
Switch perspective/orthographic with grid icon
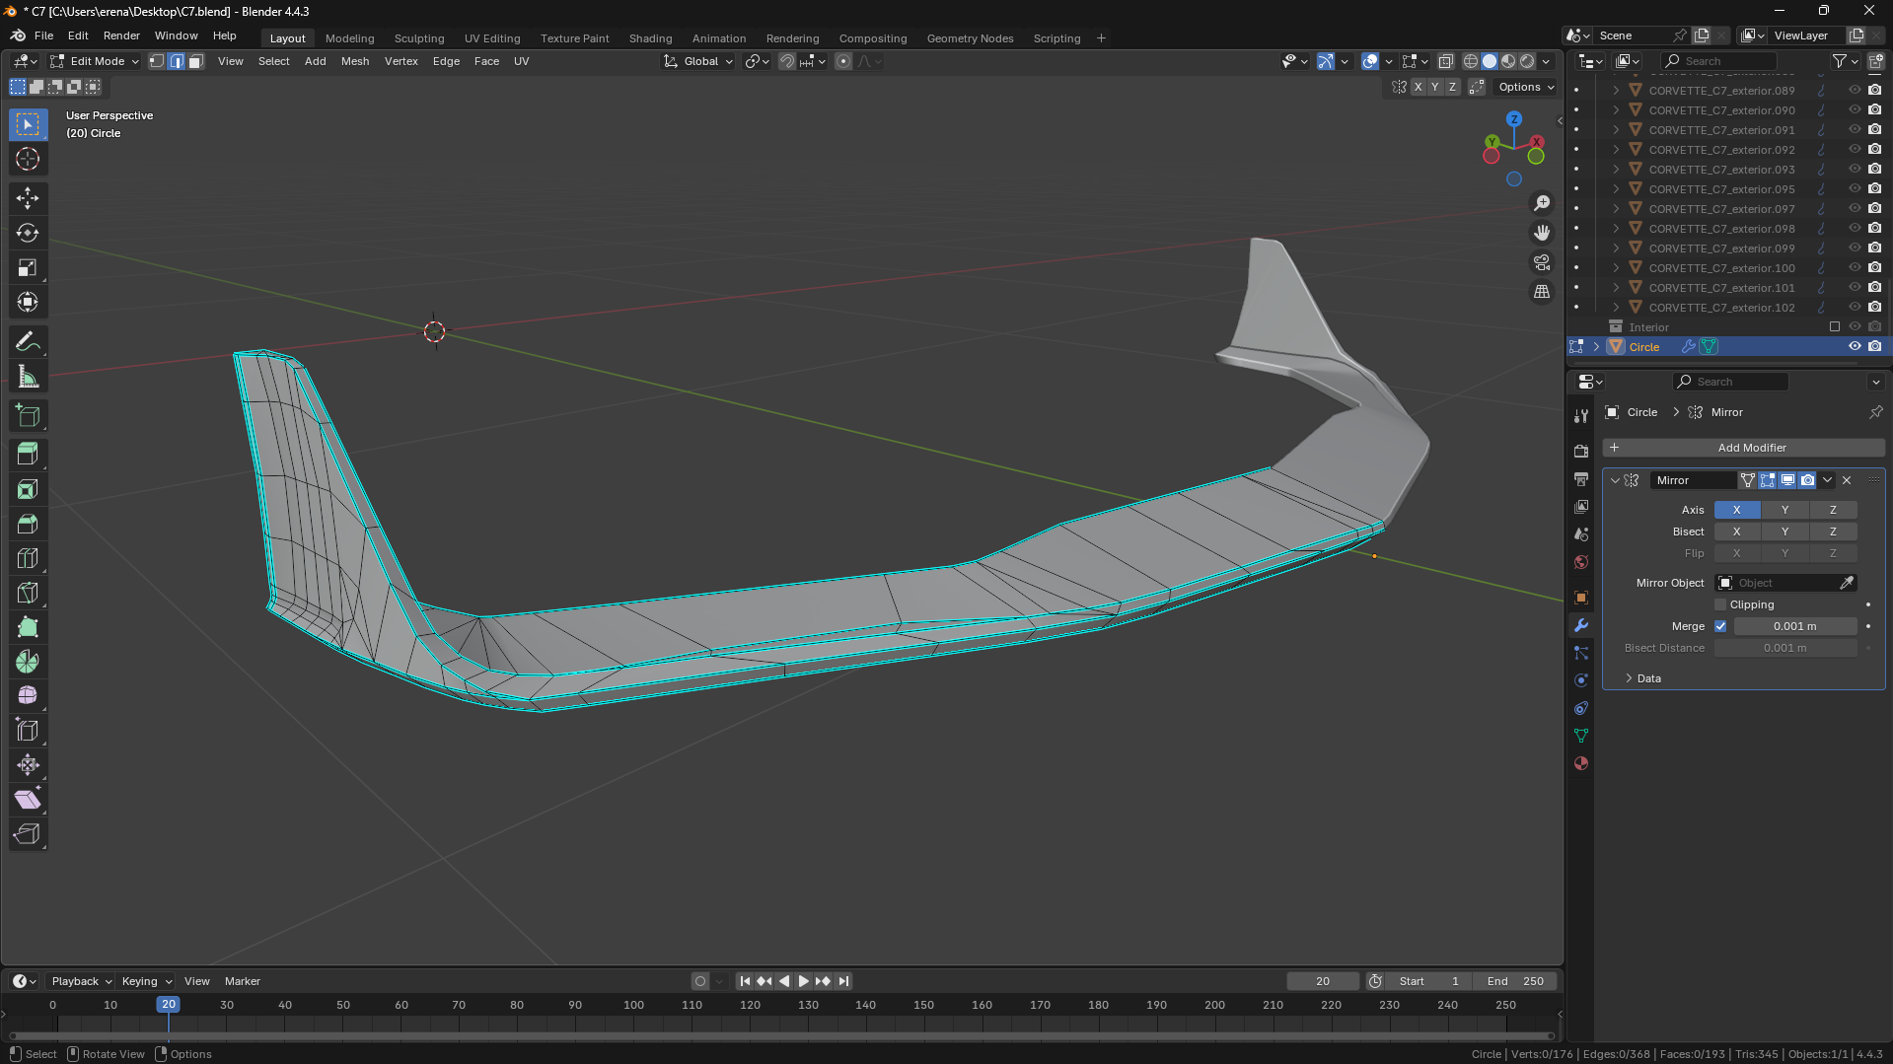1542,292
